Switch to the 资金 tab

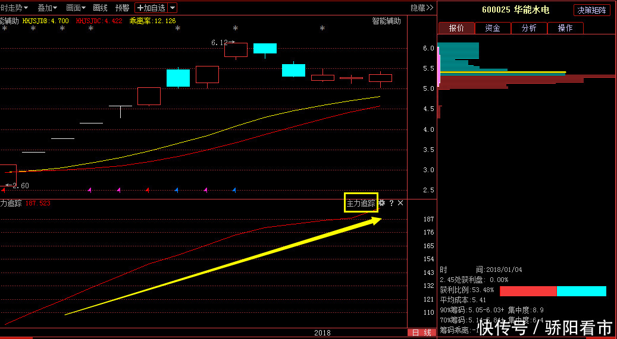tap(493, 28)
